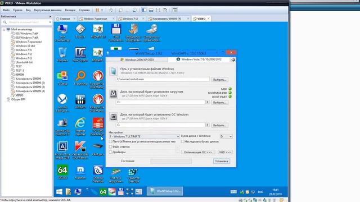
Task: Click the guest taskbar AIDA64 icon
Action: point(103,192)
